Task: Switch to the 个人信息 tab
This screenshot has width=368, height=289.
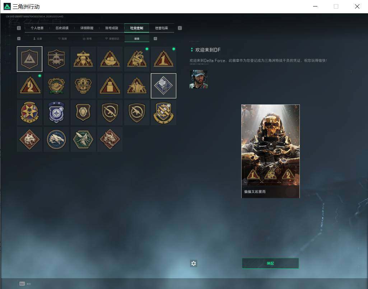Action: 37,28
